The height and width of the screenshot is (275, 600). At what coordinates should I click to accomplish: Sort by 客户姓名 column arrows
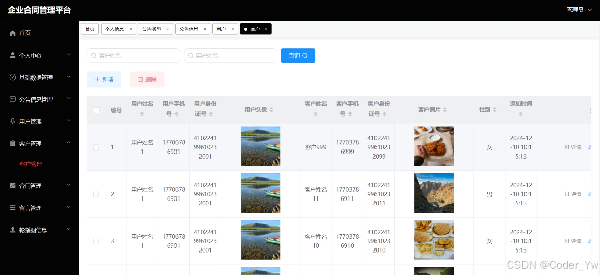point(316,114)
